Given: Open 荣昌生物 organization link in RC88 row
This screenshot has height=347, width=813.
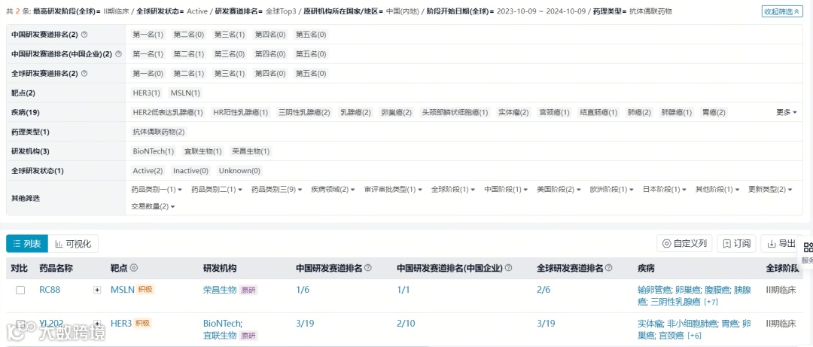Looking at the screenshot, I should tap(220, 290).
